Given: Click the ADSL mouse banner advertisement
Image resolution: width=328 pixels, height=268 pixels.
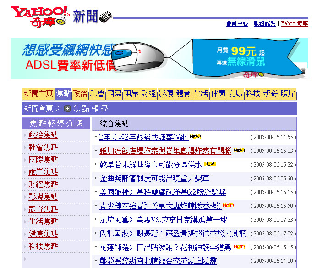Looking at the screenshot, I should (159, 58).
